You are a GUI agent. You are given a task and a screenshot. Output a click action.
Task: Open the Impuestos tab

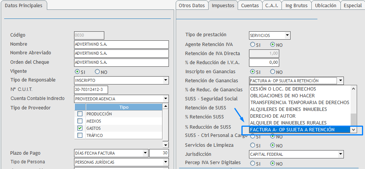pyautogui.click(x=223, y=6)
